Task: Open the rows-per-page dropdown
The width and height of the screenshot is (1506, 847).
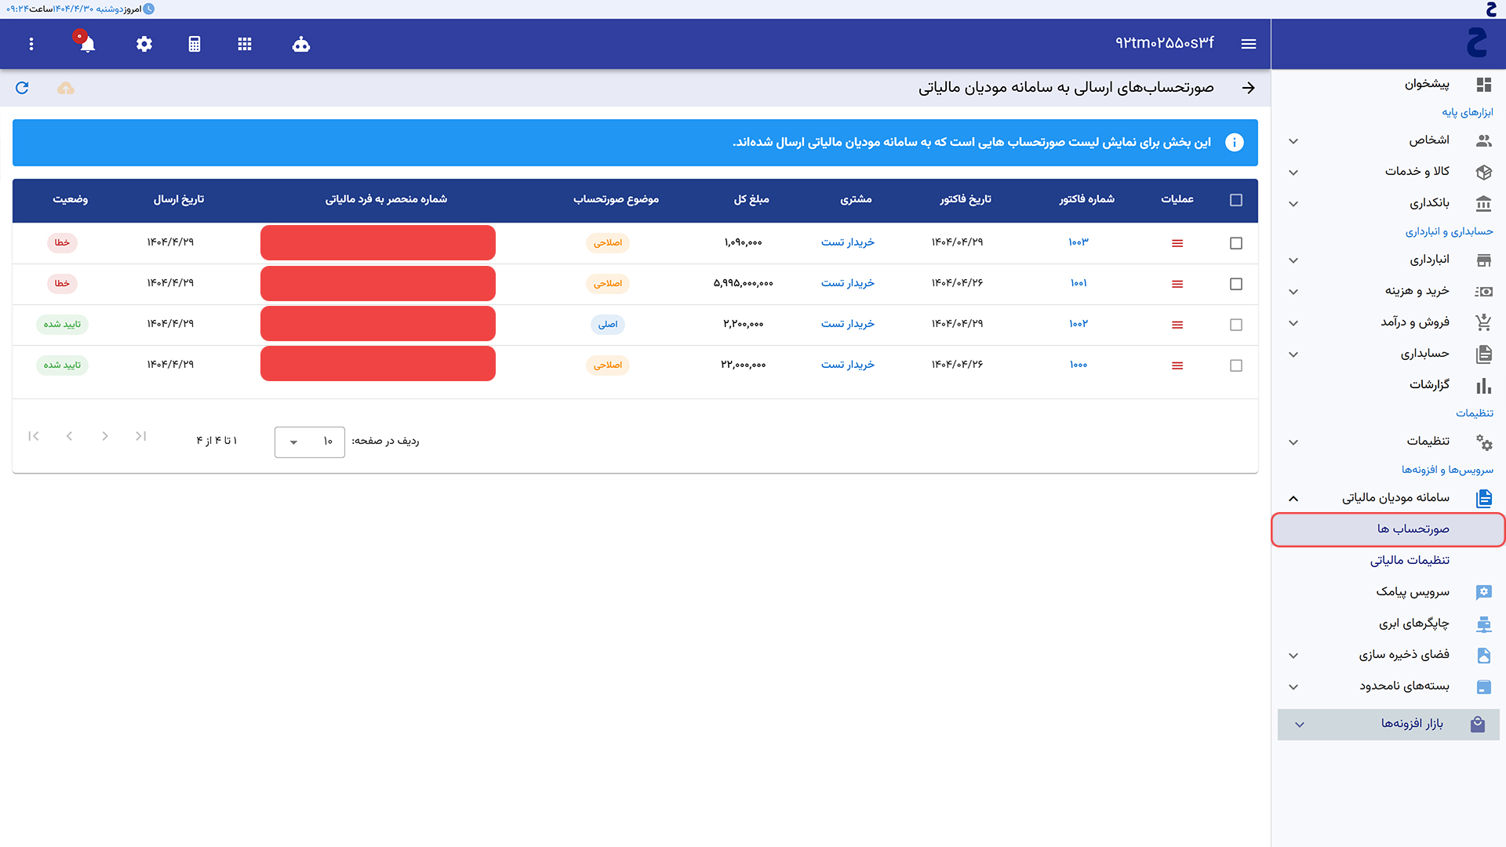Action: point(310,442)
